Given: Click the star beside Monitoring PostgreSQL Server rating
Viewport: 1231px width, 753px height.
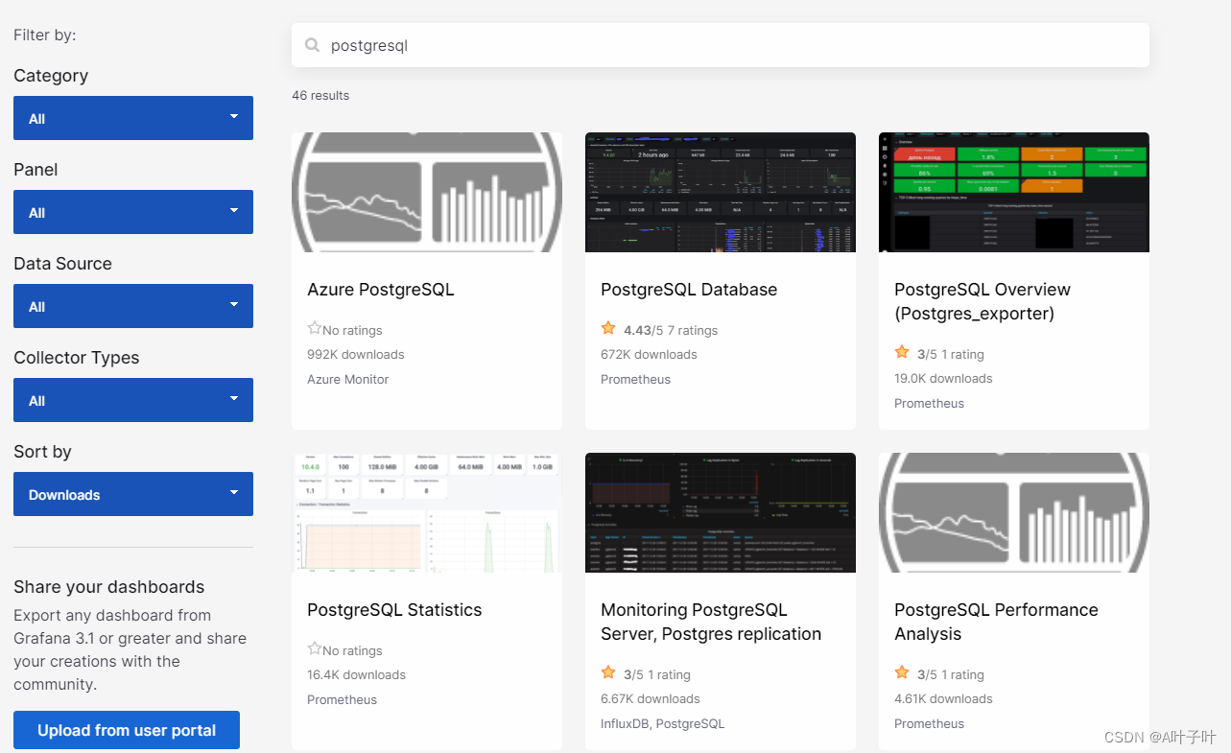Looking at the screenshot, I should click(607, 673).
